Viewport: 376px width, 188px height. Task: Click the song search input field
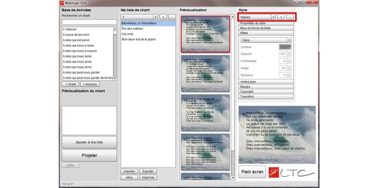(89, 22)
